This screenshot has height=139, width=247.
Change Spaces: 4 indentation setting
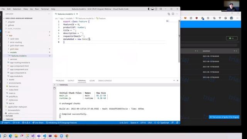pyautogui.click(x=134, y=123)
